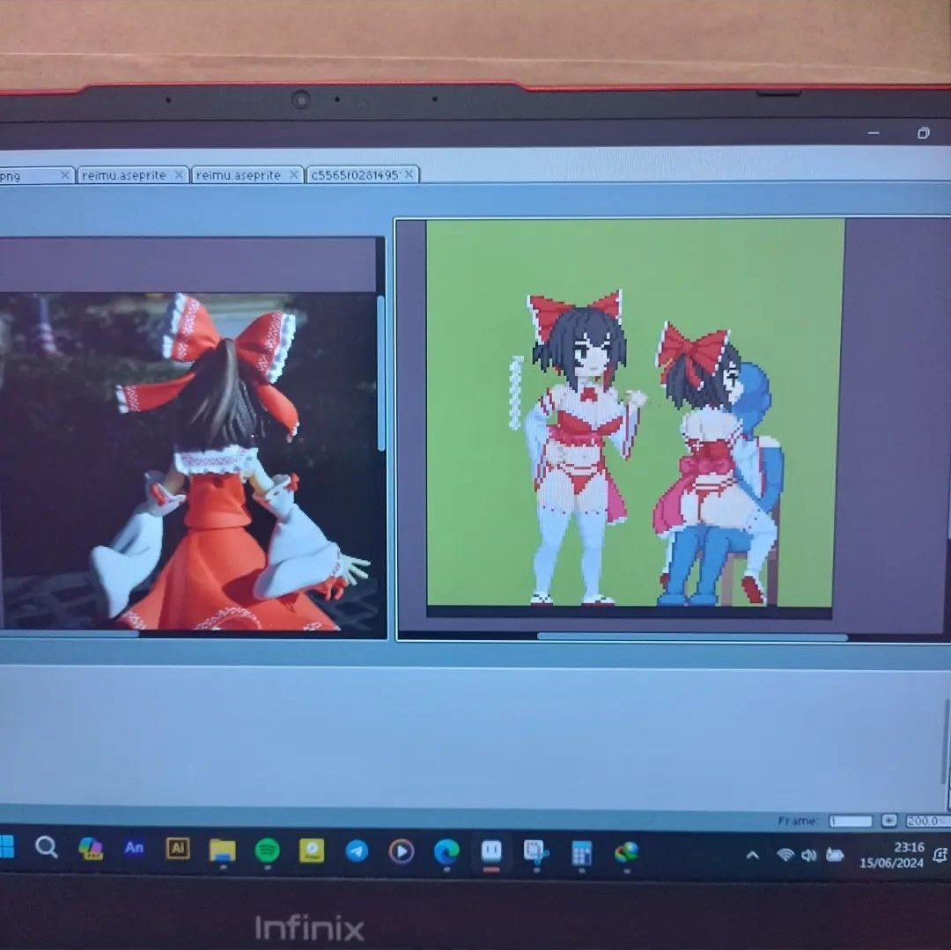Minimize the Aseprite window
951x950 pixels.
point(874,133)
